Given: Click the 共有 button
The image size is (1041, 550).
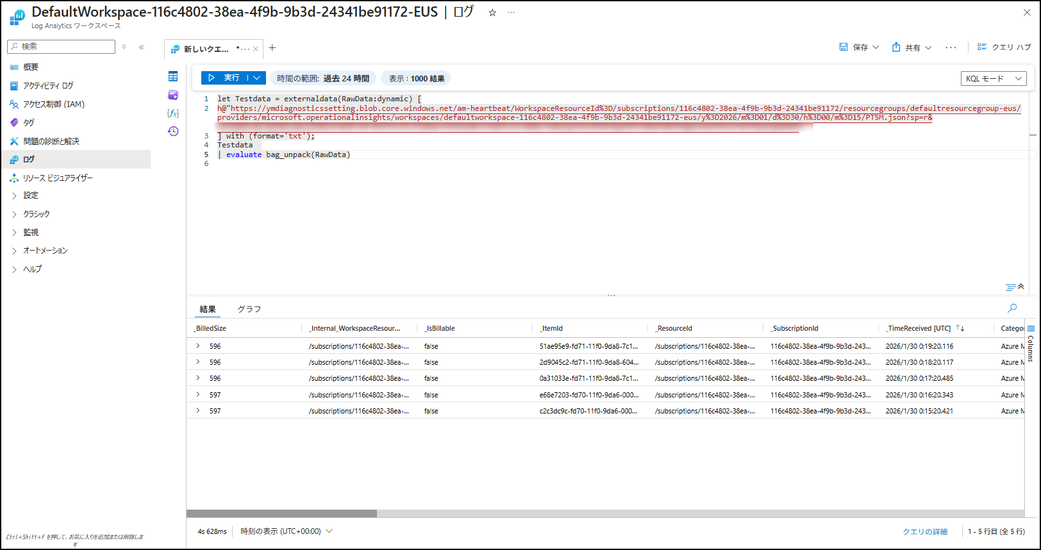Looking at the screenshot, I should click(x=906, y=47).
